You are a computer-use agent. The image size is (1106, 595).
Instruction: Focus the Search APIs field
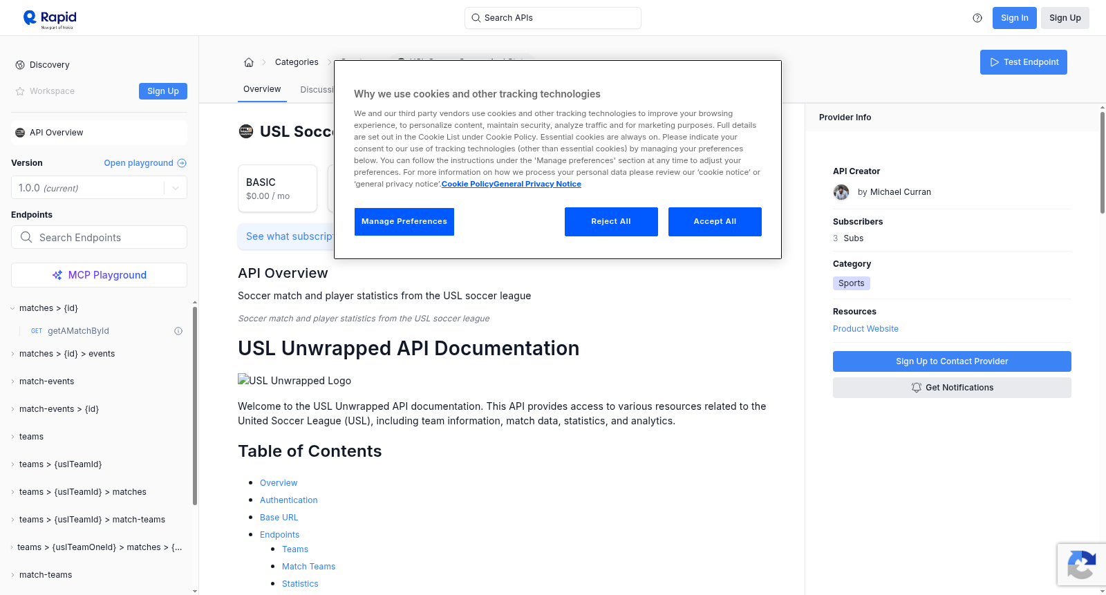click(x=553, y=18)
